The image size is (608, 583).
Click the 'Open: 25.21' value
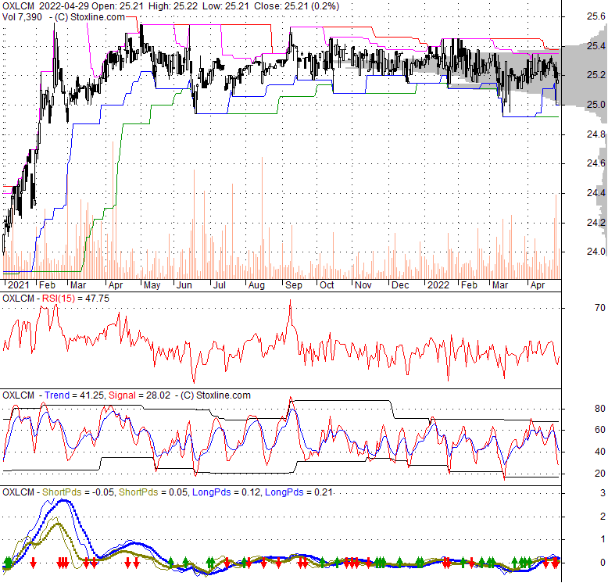tap(117, 6)
